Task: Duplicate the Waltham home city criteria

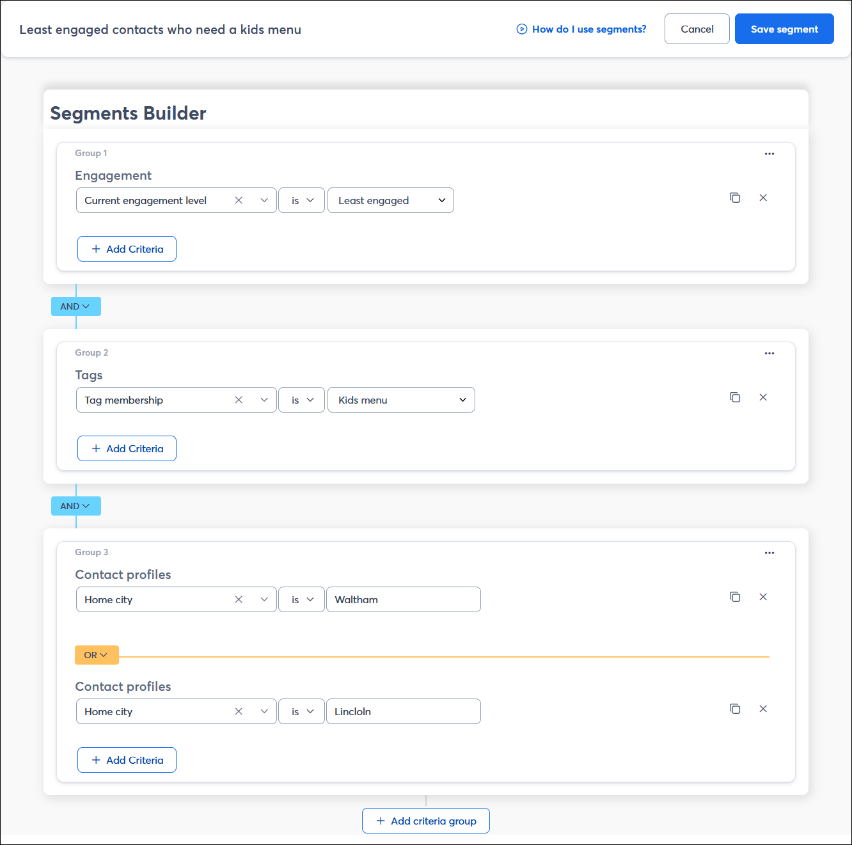Action: (x=735, y=597)
